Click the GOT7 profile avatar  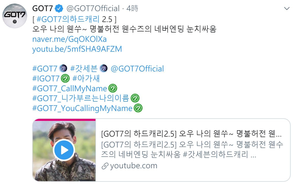pos(15,16)
